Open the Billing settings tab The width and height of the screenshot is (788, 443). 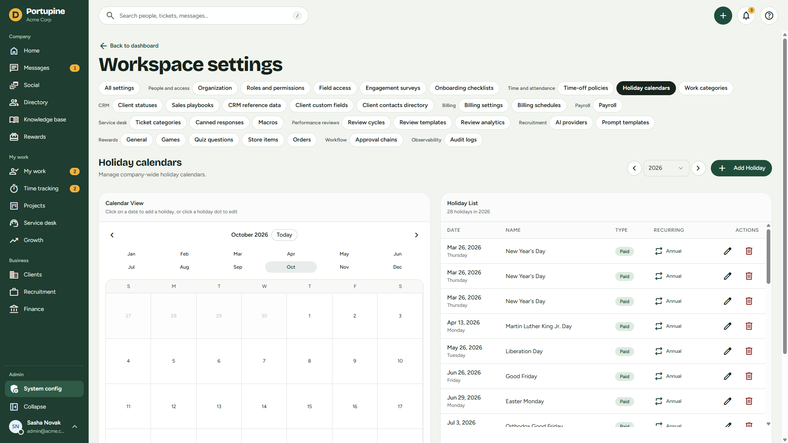483,105
